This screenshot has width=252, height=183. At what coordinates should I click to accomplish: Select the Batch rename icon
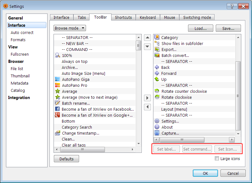pos(57,103)
